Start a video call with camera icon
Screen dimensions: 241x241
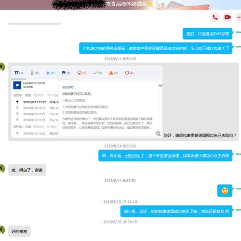point(228,17)
